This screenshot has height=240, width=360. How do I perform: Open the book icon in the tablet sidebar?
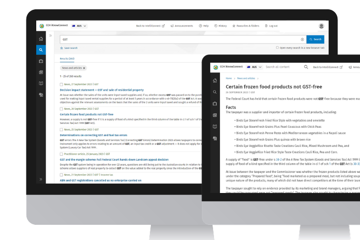(x=215, y=127)
